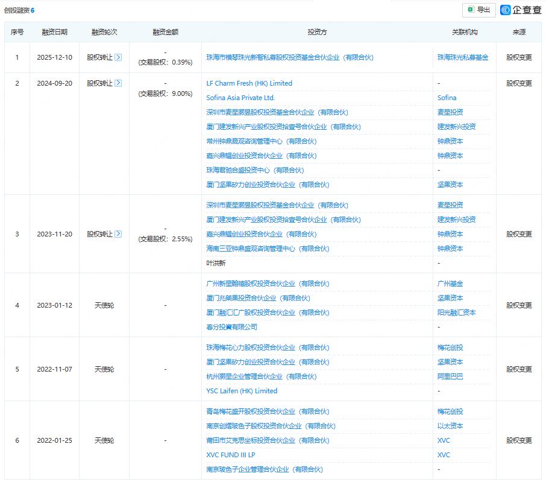Click the 导出 export button
This screenshot has width=546, height=485.
coord(479,10)
